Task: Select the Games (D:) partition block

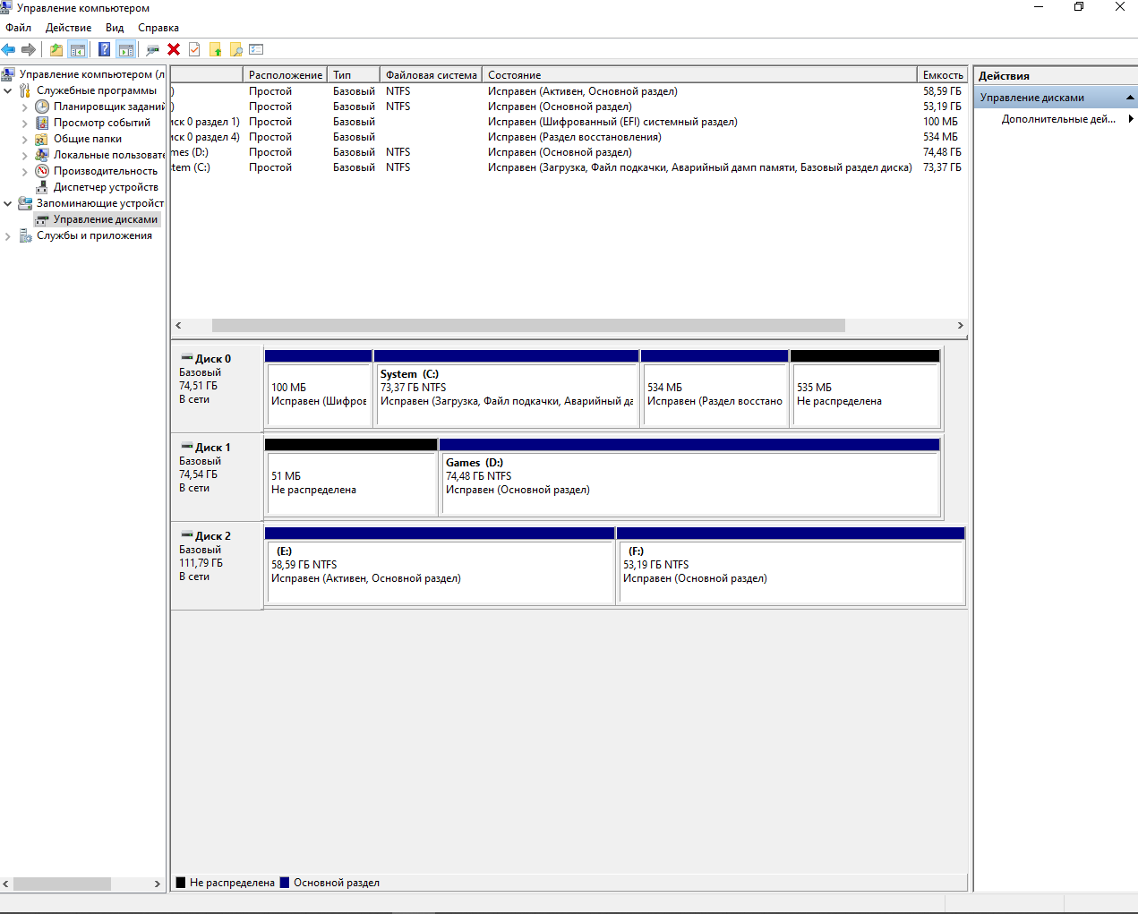Action: pyautogui.click(x=689, y=477)
